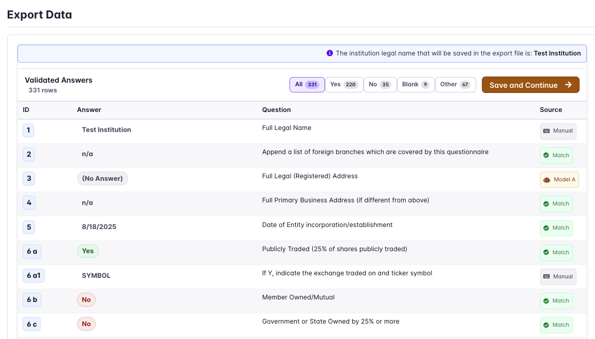The height and width of the screenshot is (339, 595).
Task: Click the Match checkmark for Government or State Owned
Action: [547, 325]
